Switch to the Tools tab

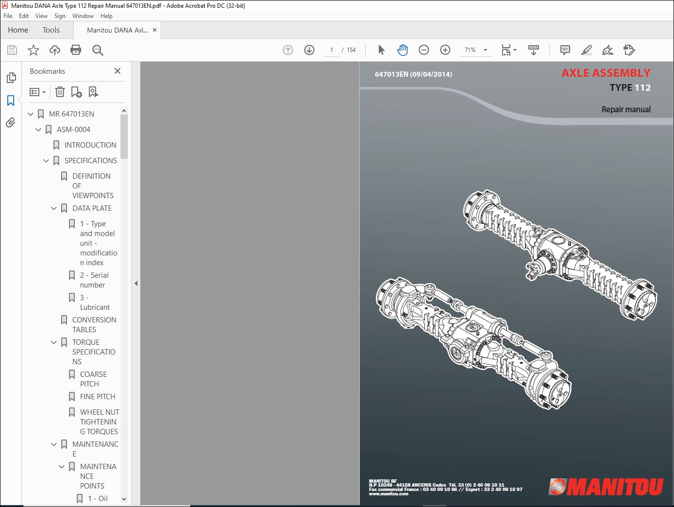pyautogui.click(x=51, y=30)
